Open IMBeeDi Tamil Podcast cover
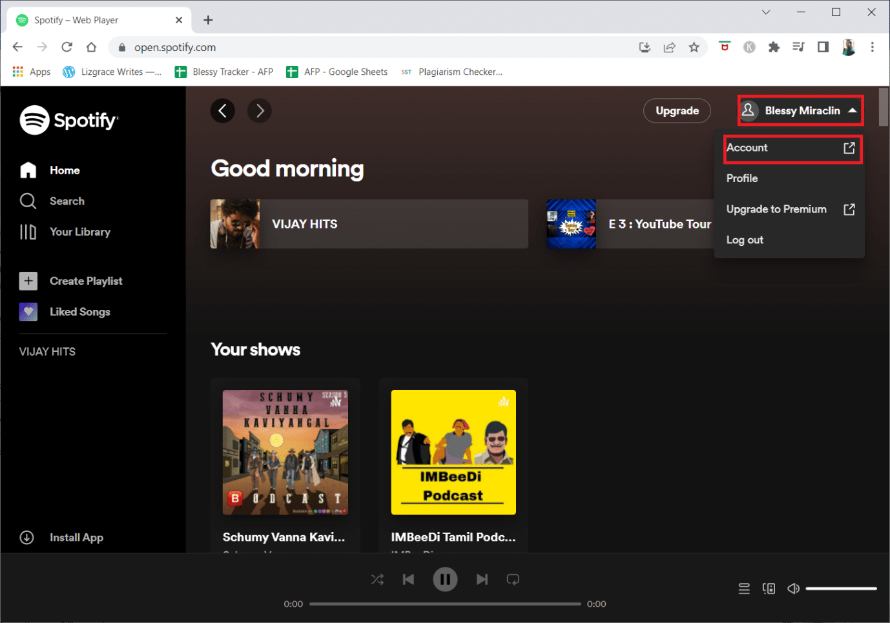 (x=453, y=453)
